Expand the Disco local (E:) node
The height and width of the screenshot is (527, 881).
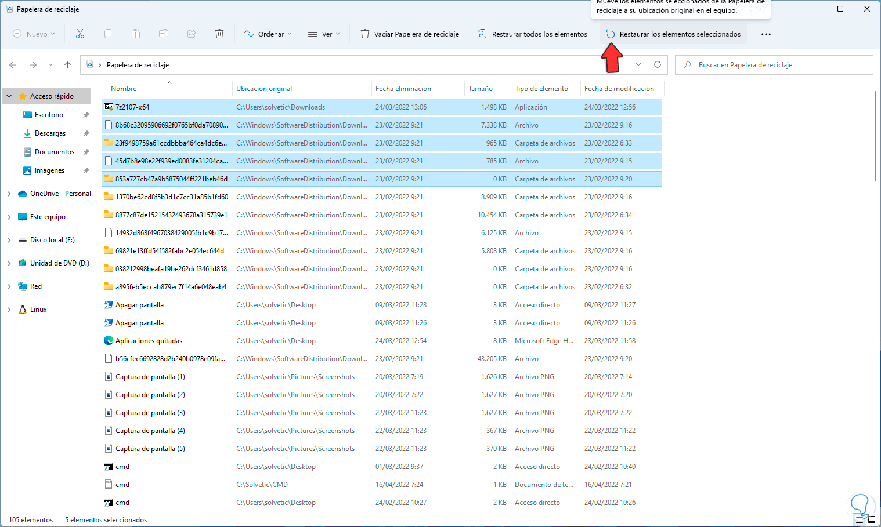coord(9,240)
